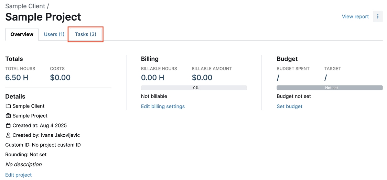Click the folder icon beside Sample Client
Screen dimensions: 387x180
[x=8, y=106]
